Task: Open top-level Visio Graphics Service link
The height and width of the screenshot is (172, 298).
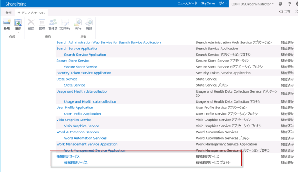Action: pyautogui.click(x=74, y=120)
